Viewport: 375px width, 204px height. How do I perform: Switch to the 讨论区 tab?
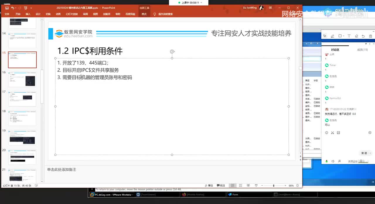click(x=335, y=50)
